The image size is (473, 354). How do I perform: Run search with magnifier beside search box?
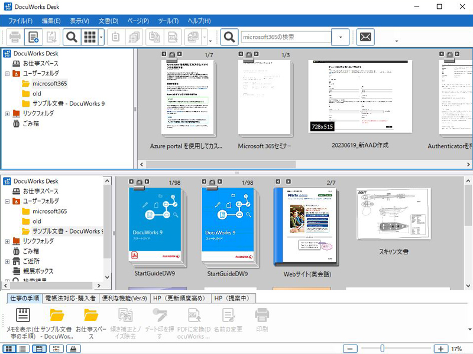(x=229, y=37)
